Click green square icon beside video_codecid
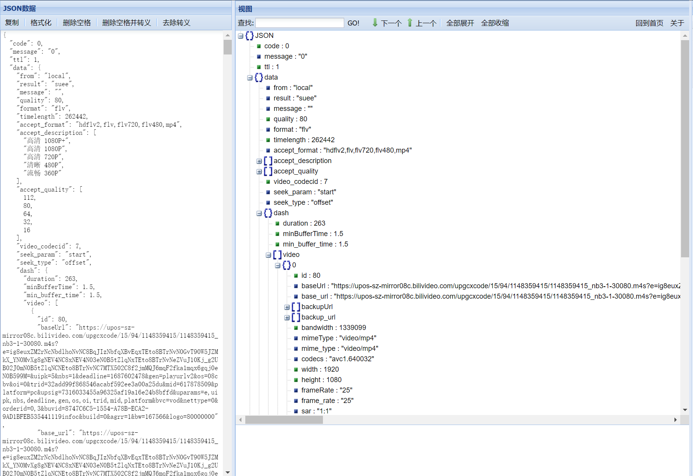Screen dimensions: 693x476 click(x=268, y=182)
